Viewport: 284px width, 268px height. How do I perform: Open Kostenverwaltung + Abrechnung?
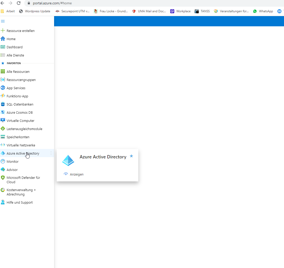pos(21,192)
